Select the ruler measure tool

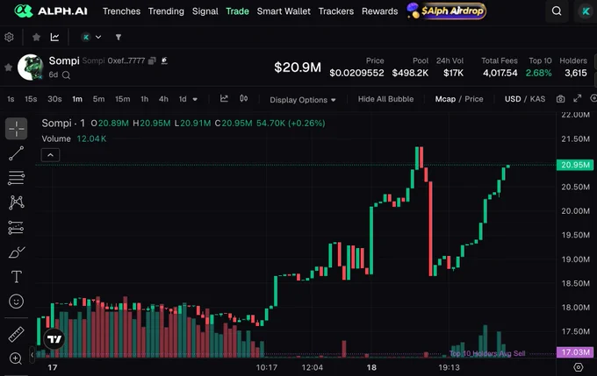pos(17,335)
